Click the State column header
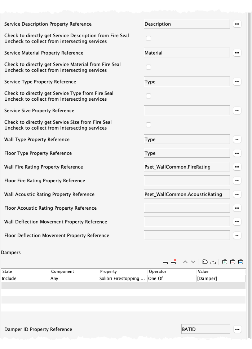 tap(25, 271)
